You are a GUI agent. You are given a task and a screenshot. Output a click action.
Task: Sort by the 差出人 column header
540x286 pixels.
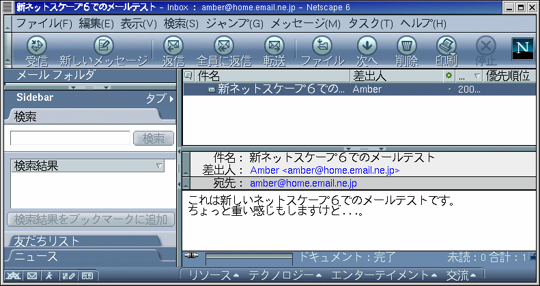[397, 76]
